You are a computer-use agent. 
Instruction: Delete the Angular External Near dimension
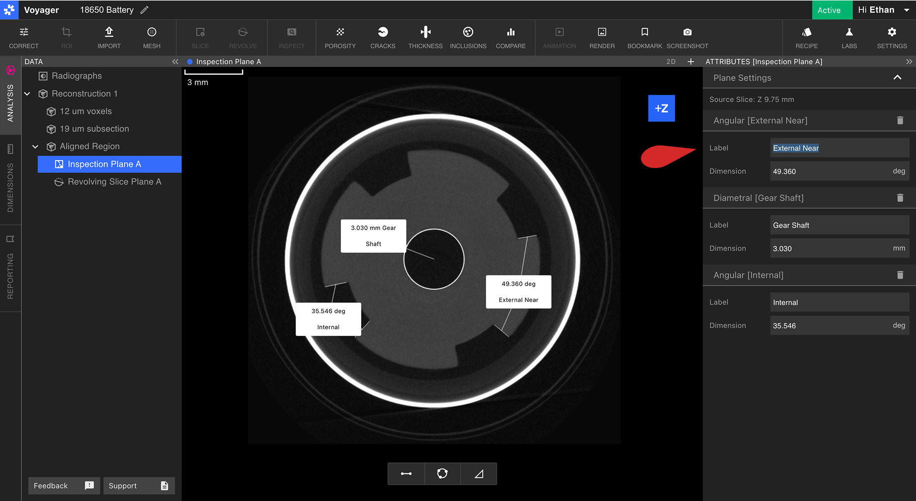tap(900, 120)
